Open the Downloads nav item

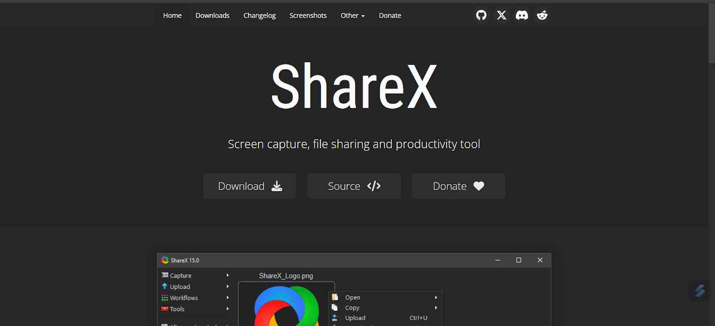tap(212, 15)
